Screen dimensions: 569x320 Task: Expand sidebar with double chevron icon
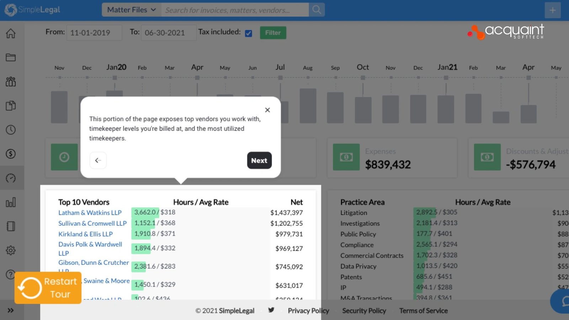point(11,310)
